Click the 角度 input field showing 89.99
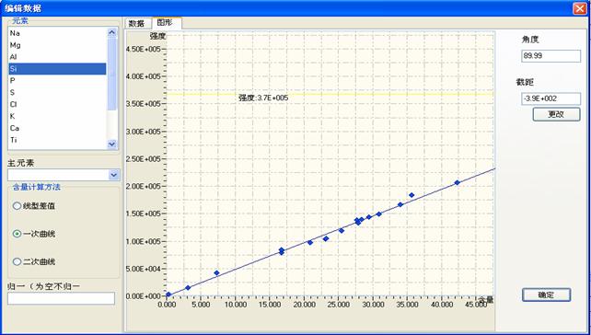 coord(551,56)
